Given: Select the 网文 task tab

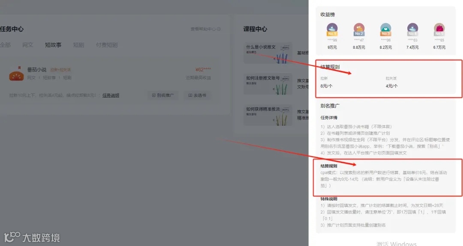Looking at the screenshot, I should [x=27, y=45].
